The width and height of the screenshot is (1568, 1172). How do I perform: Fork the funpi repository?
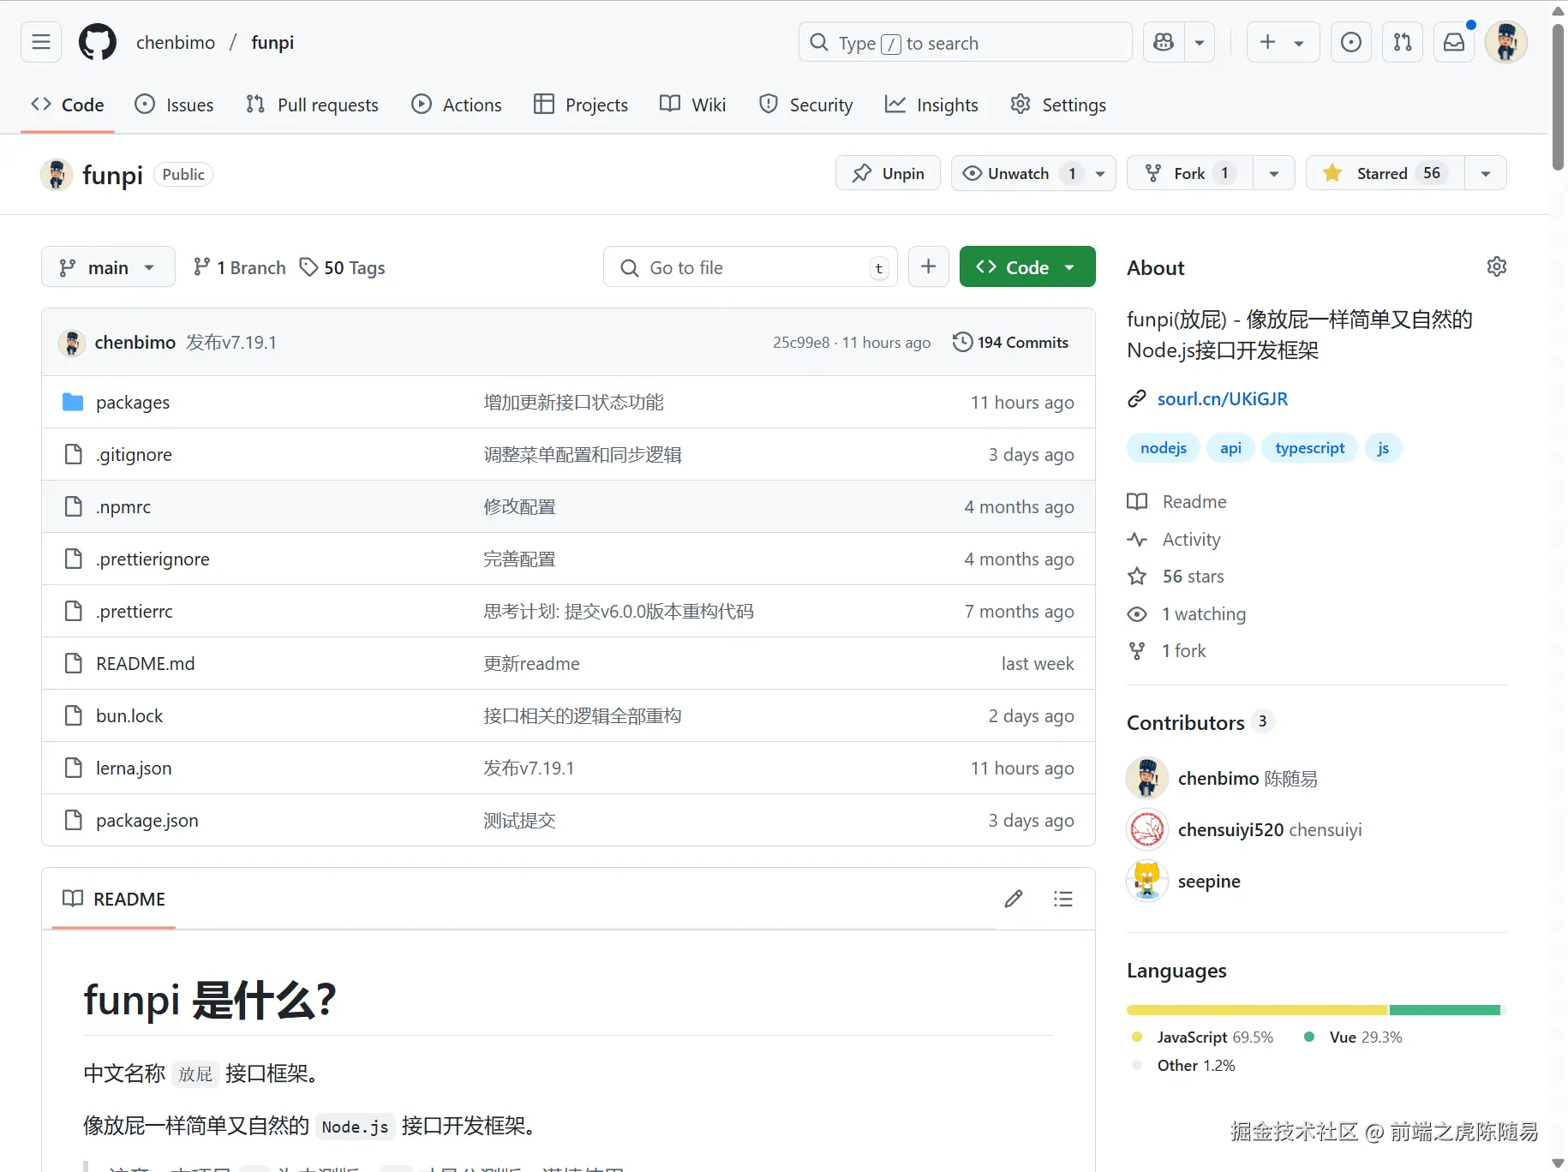click(x=1189, y=173)
